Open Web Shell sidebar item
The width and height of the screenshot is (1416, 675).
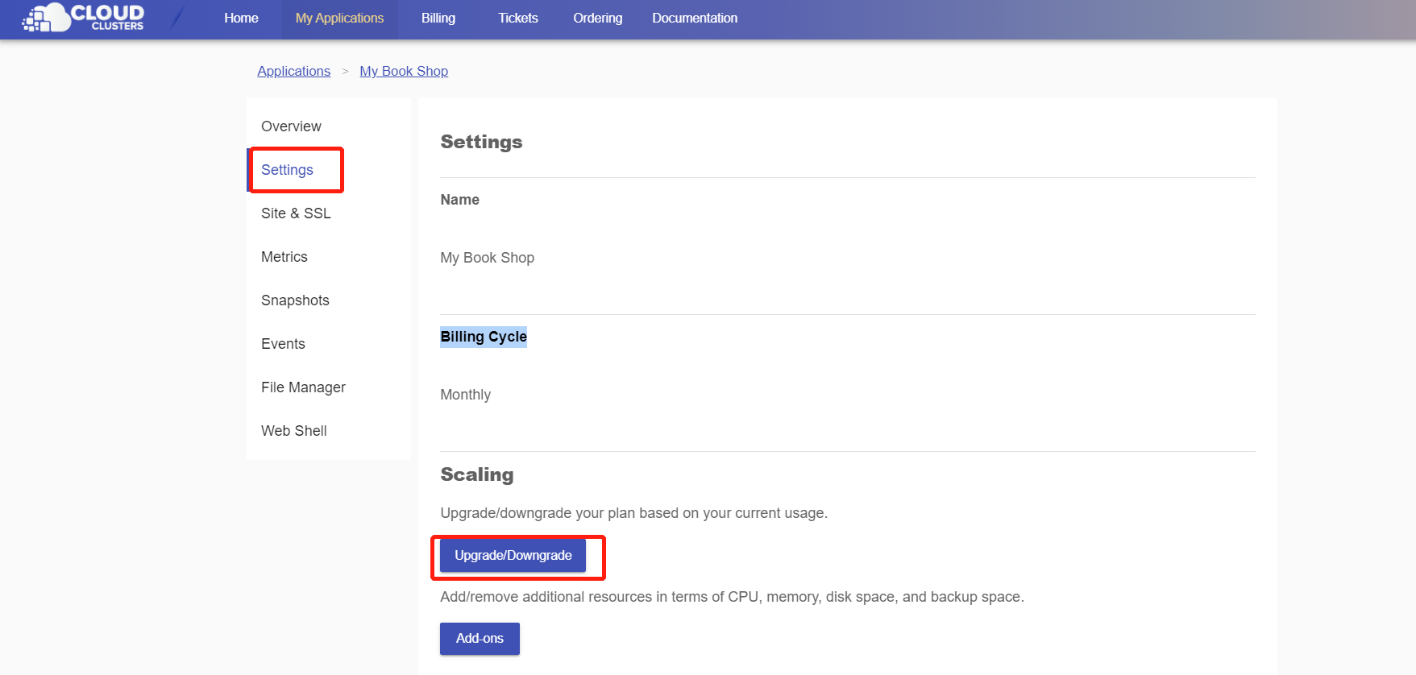pos(329,431)
